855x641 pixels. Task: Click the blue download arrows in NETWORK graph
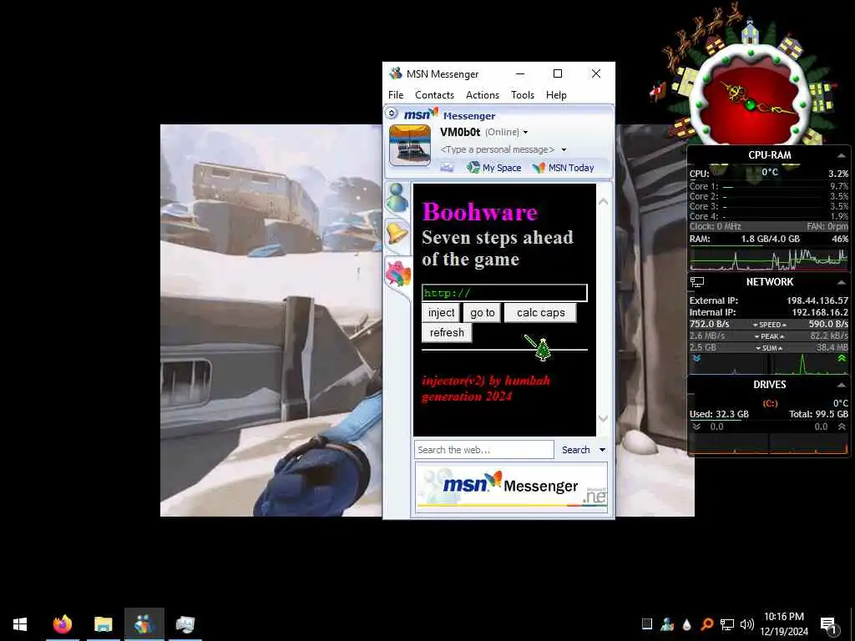pos(697,359)
